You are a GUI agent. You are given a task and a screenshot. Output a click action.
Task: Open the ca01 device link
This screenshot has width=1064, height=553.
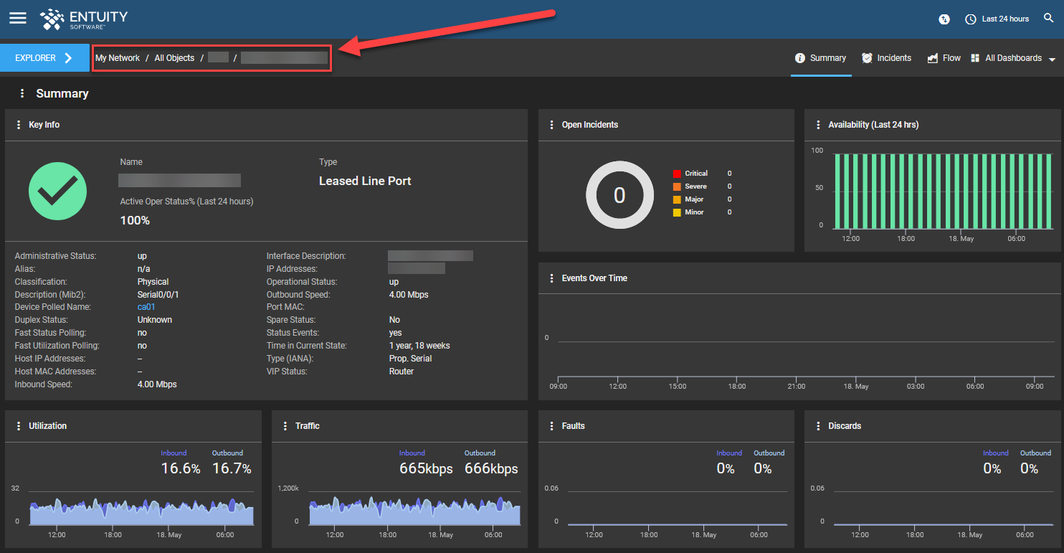[x=146, y=307]
